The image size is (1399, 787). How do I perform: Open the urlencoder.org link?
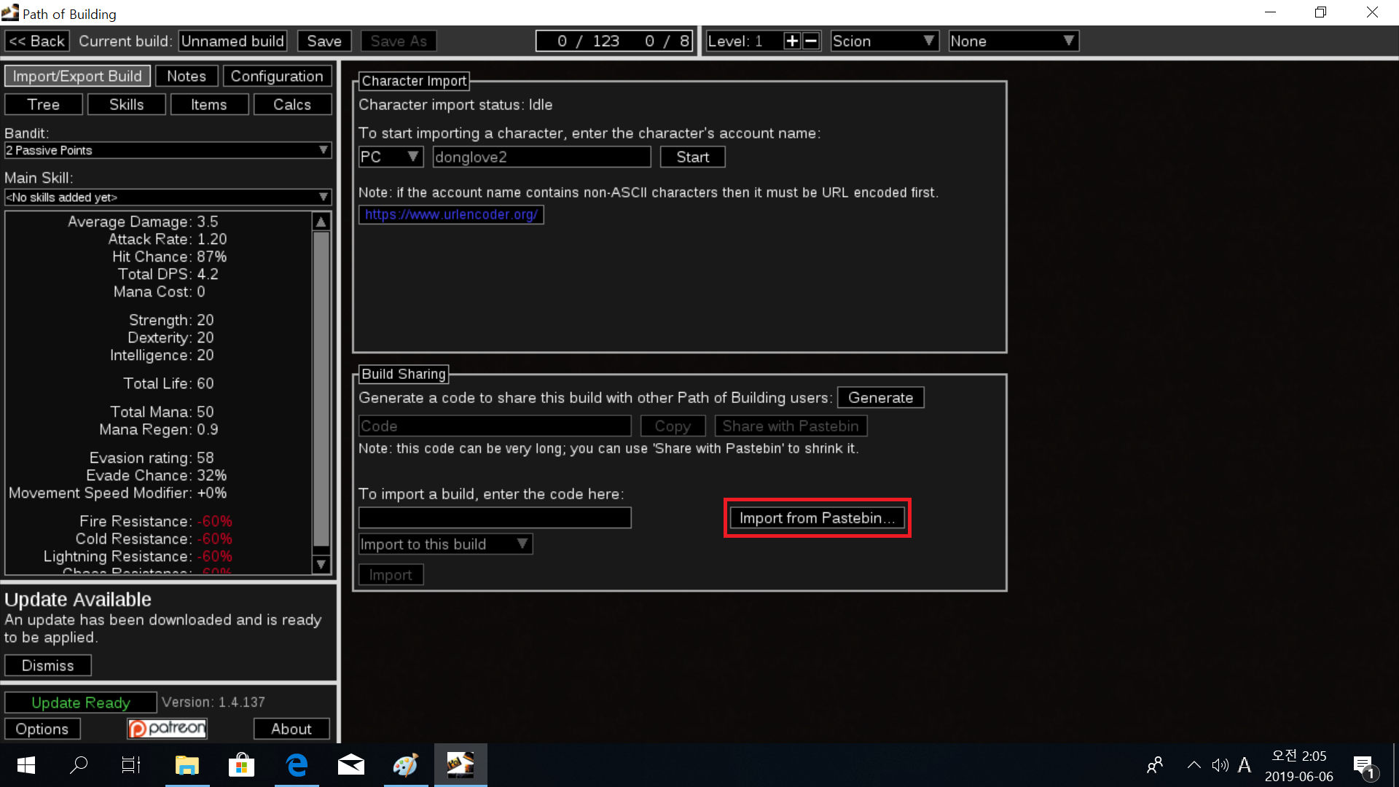point(451,215)
